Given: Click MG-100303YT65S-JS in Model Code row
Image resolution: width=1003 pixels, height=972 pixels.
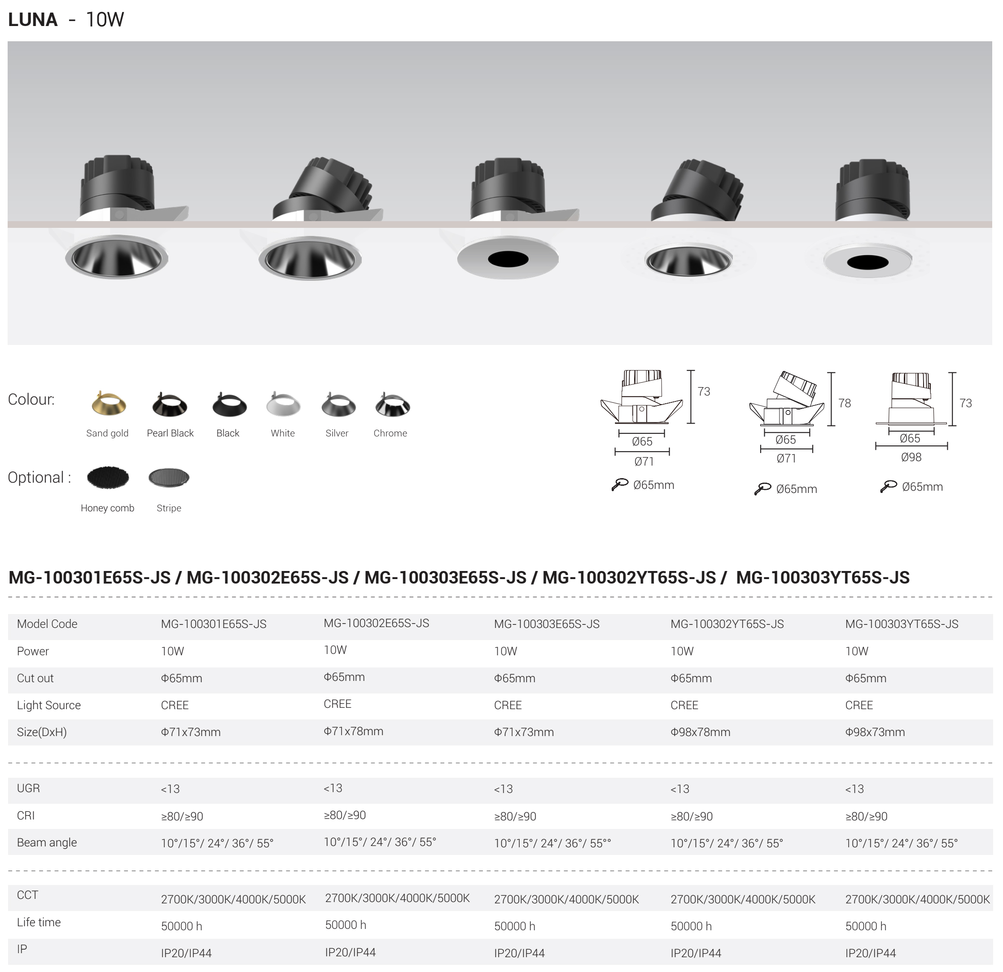Looking at the screenshot, I should (x=902, y=624).
